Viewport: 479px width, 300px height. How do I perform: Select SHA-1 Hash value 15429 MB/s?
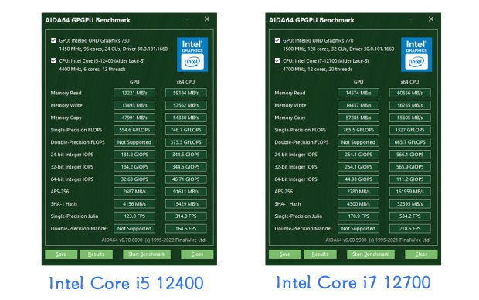(x=185, y=204)
